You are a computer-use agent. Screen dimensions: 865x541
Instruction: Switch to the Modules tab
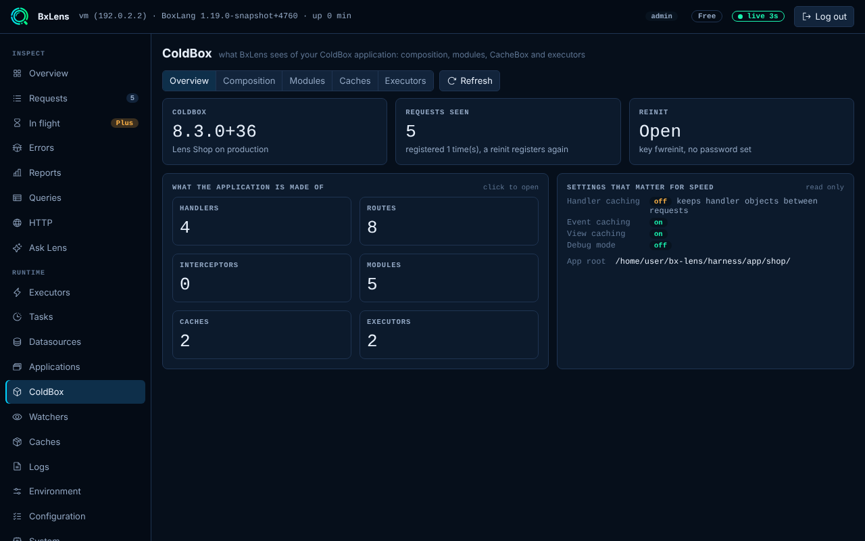tap(307, 80)
